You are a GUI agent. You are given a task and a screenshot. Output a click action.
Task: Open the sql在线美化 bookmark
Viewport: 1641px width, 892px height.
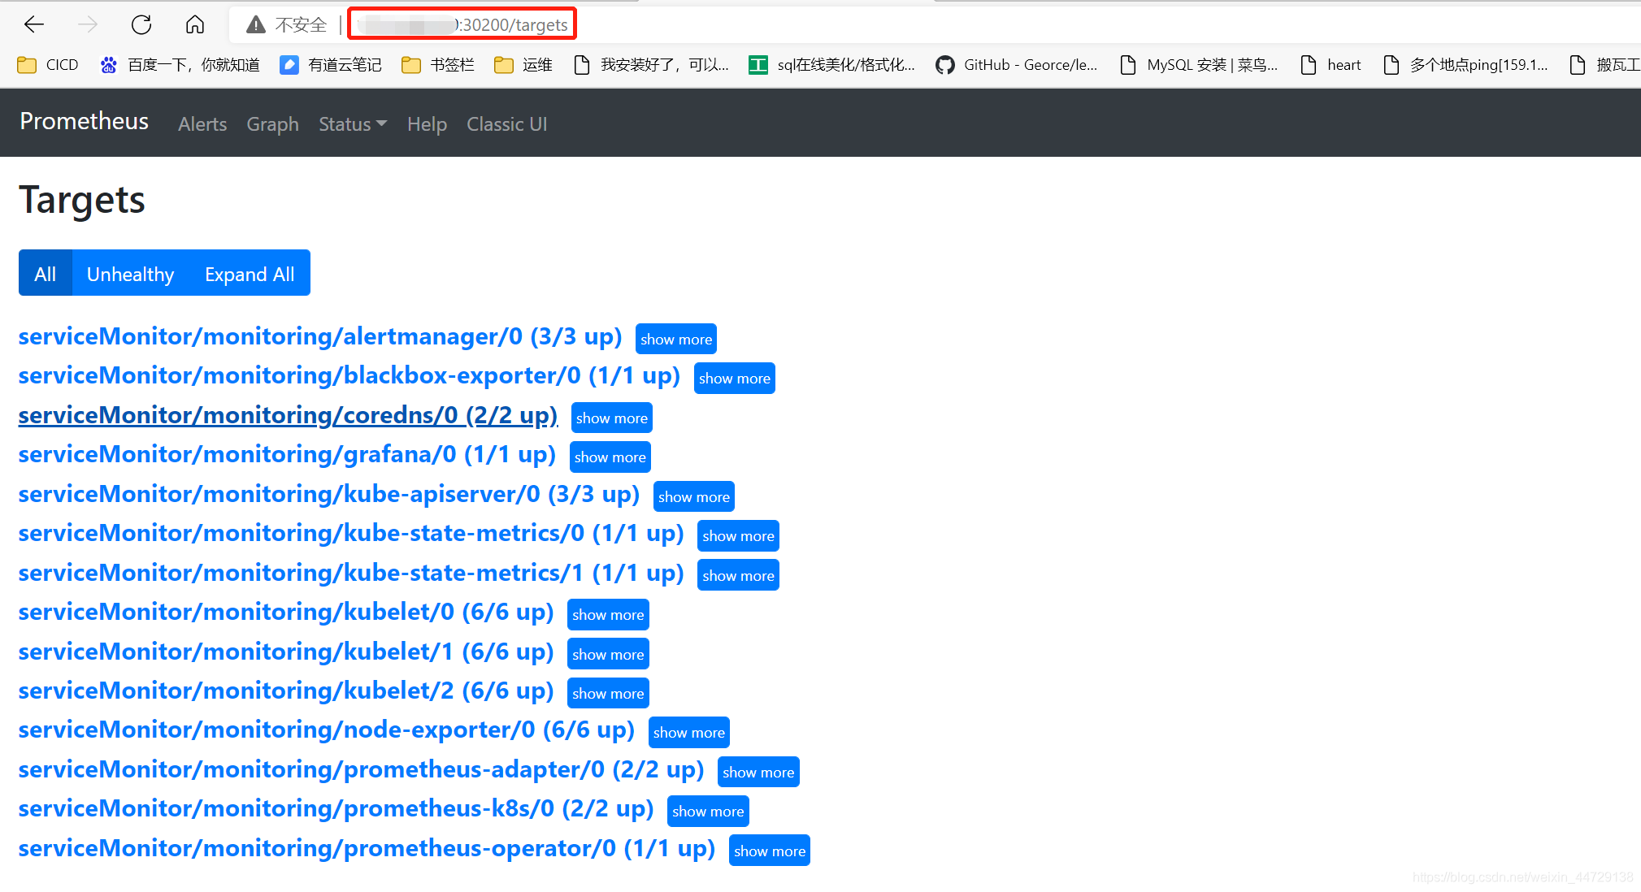(832, 65)
